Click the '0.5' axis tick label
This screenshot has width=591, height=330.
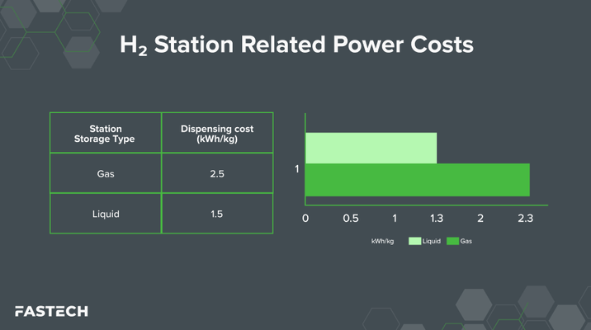pos(351,218)
